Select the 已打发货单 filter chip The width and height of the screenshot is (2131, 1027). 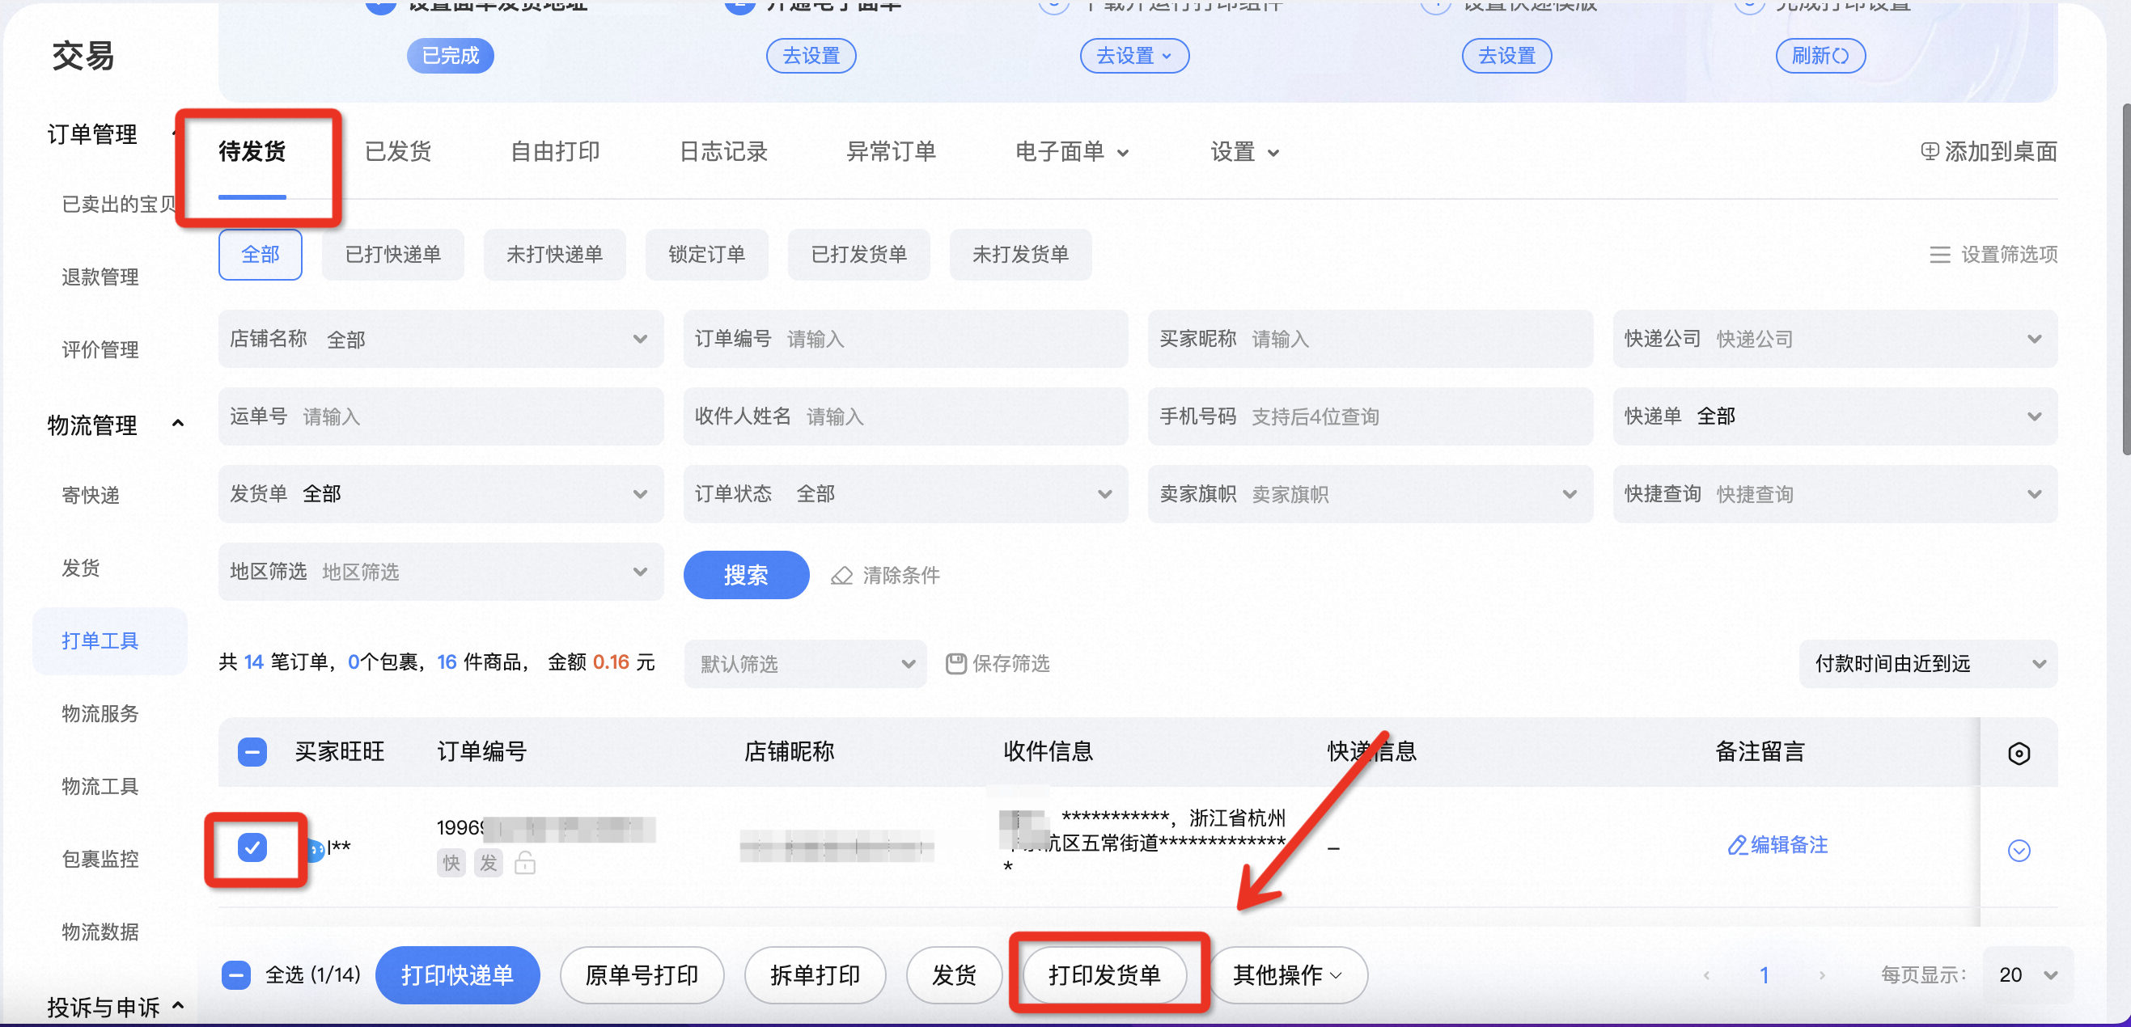(858, 255)
